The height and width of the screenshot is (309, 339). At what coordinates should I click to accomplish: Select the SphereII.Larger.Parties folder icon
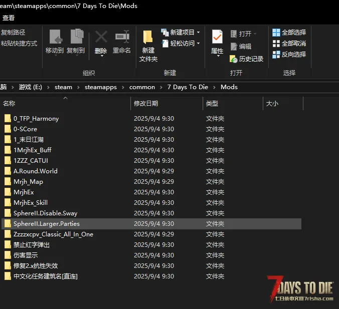click(x=8, y=224)
